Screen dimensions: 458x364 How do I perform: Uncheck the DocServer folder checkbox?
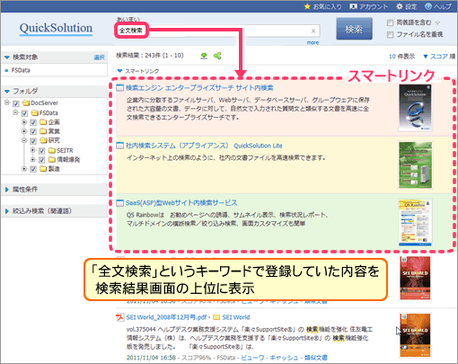point(16,103)
